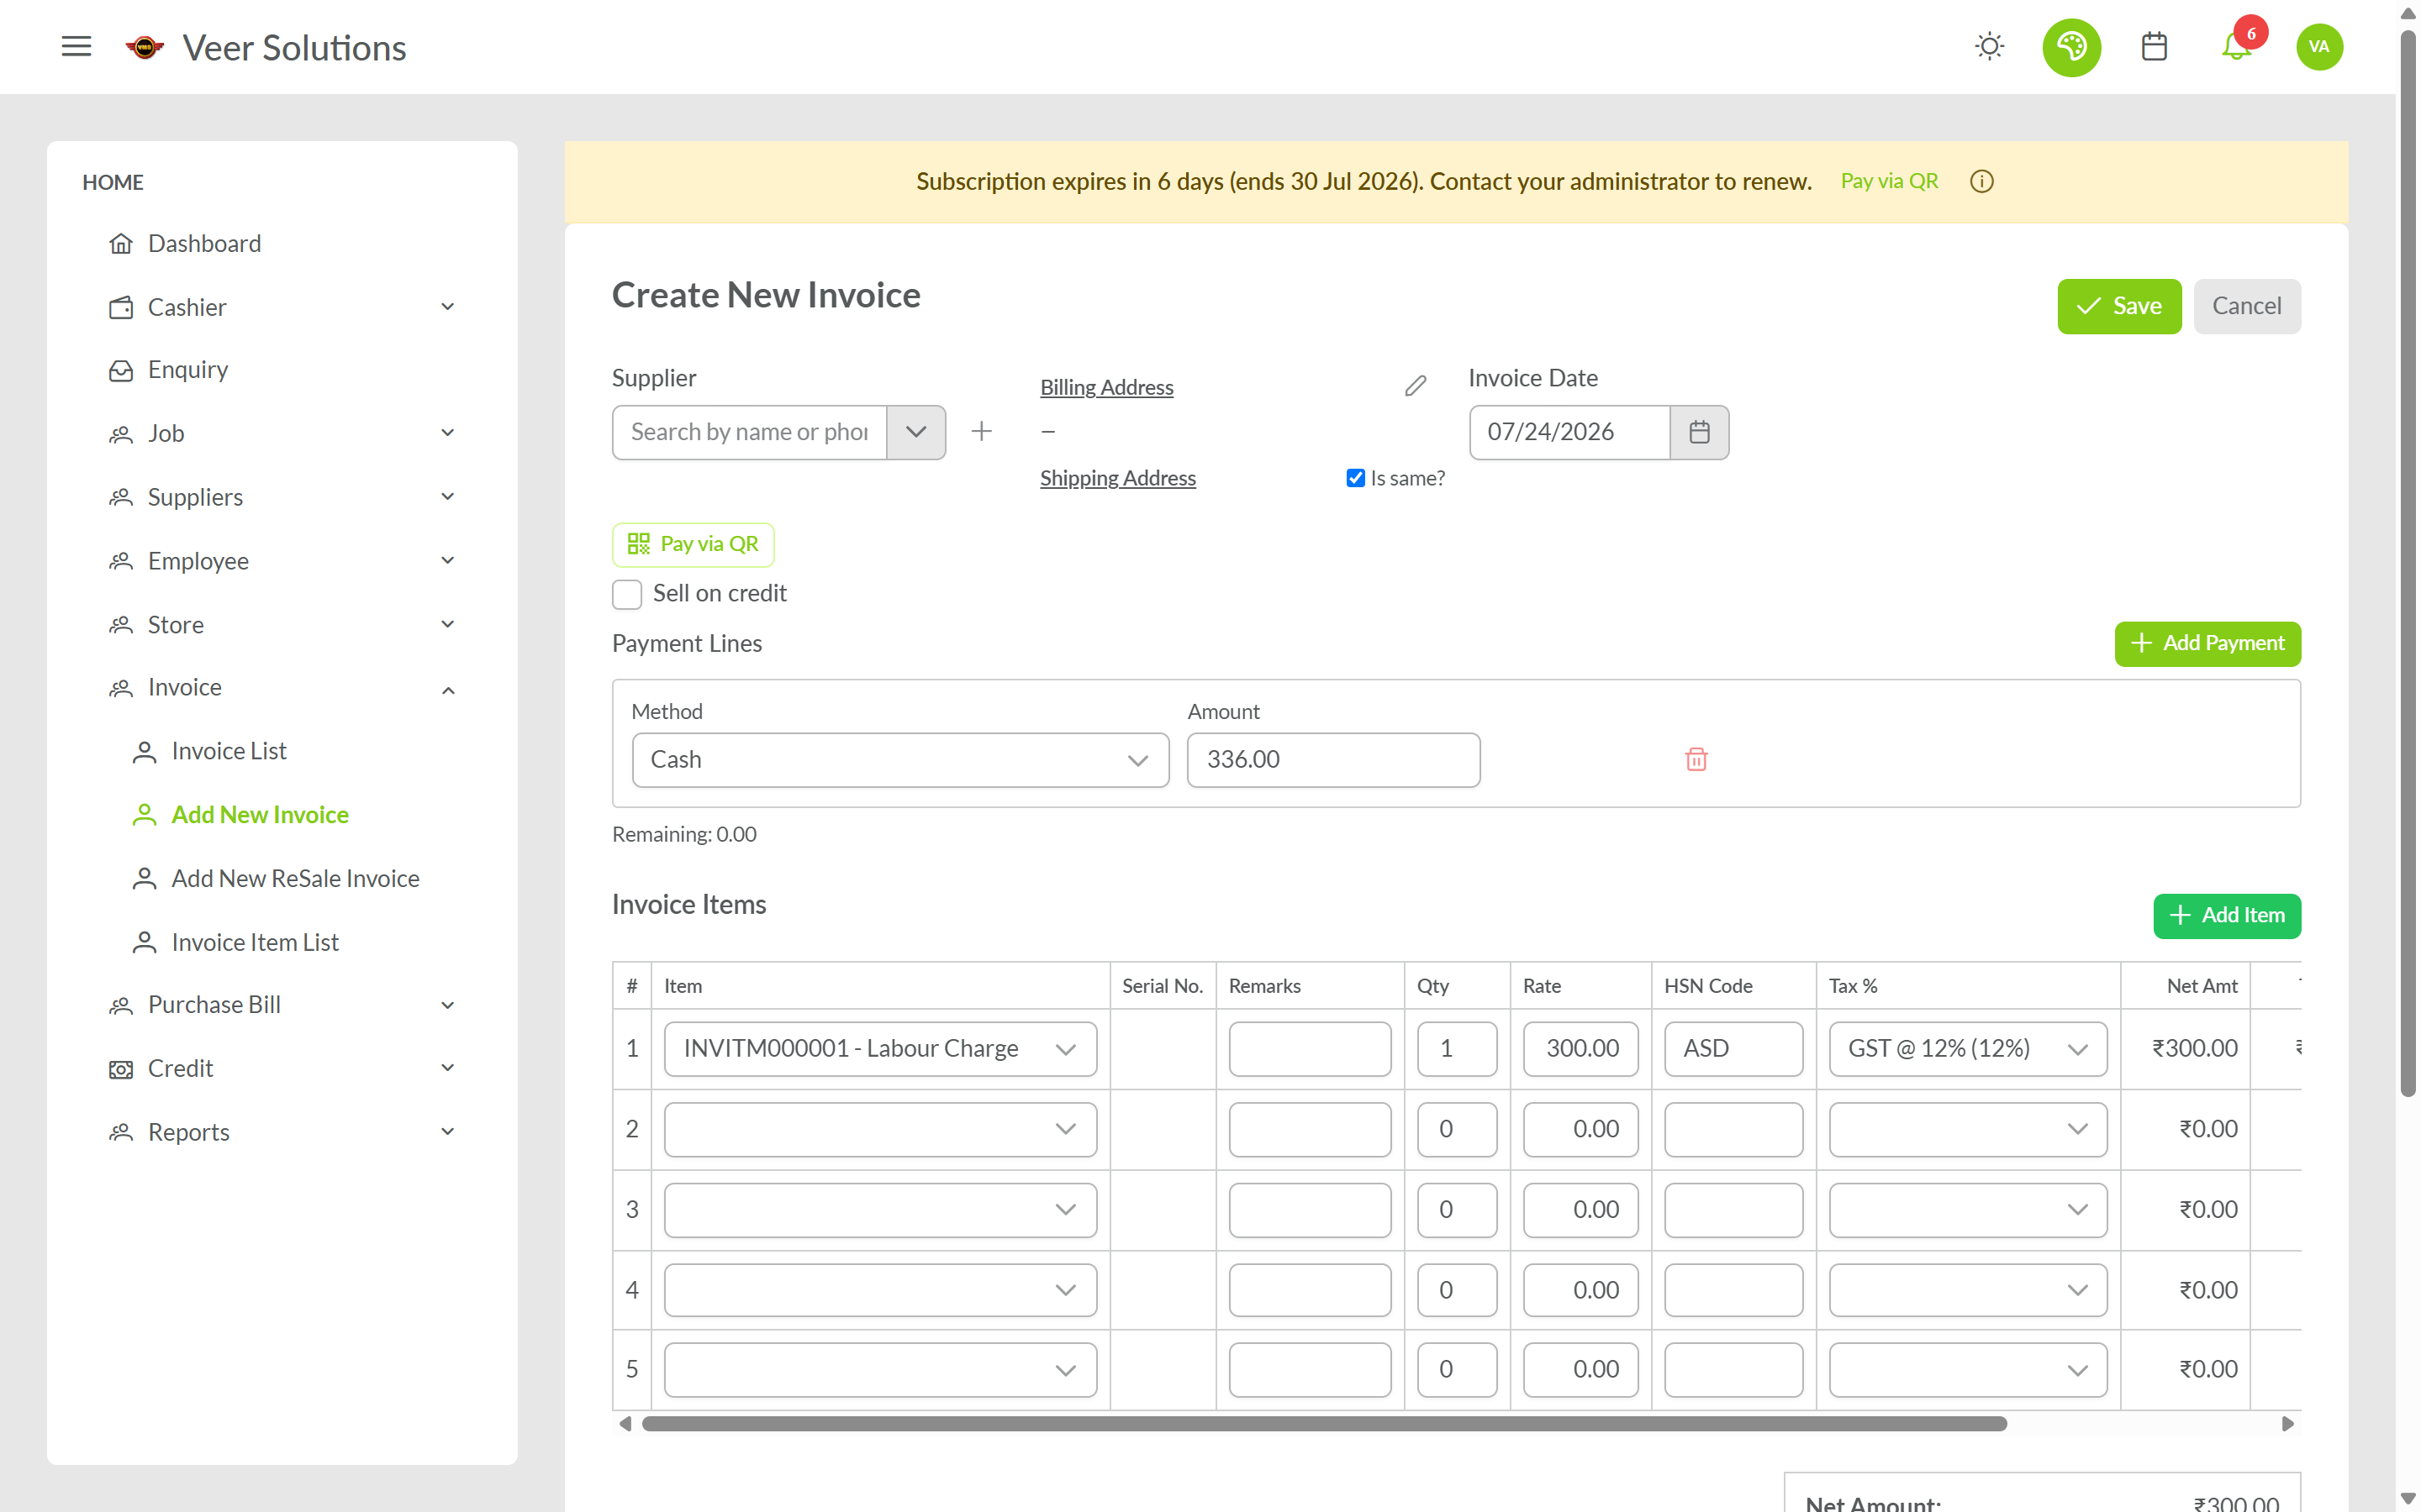
Task: Open the calendar icon in header
Action: [x=2154, y=47]
